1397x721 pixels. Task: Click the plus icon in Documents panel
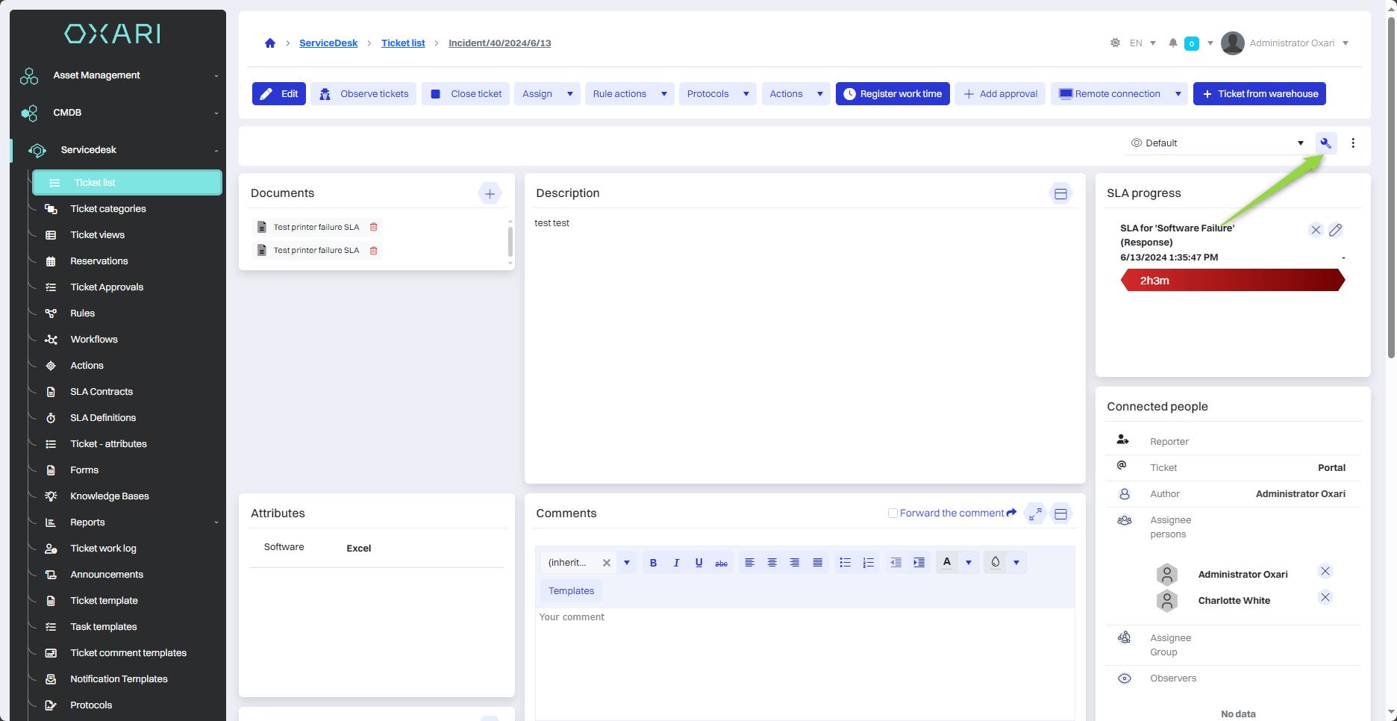[490, 194]
